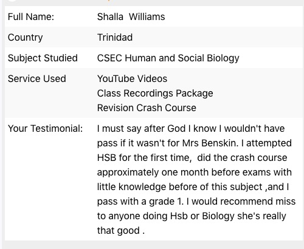Screen dimensions: 304x249
Task: Select the Revision Crash Course entry
Action: [x=147, y=107]
